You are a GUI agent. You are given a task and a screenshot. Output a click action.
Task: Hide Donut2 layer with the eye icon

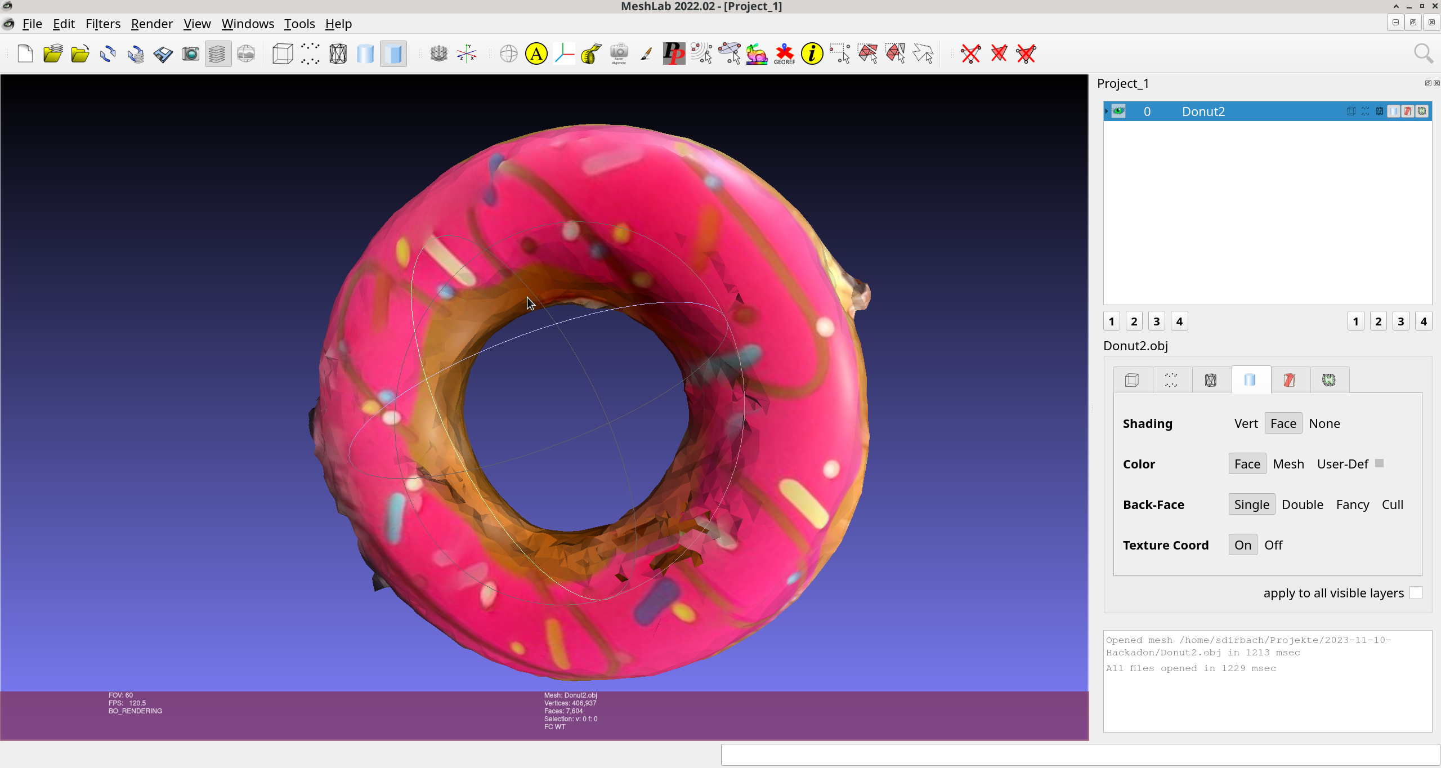tap(1118, 111)
